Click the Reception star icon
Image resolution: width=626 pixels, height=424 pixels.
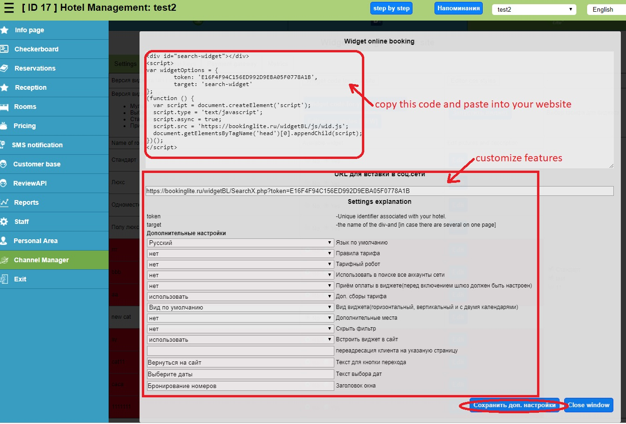4,87
